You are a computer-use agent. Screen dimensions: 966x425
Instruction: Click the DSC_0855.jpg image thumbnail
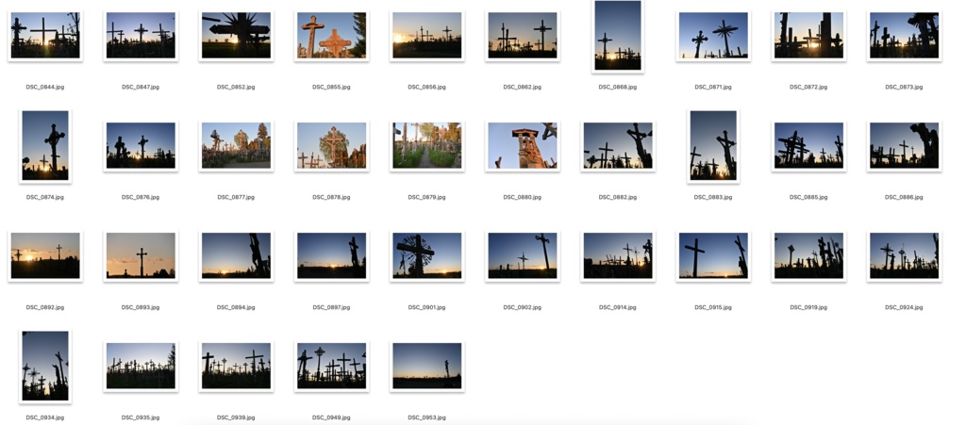pos(331,36)
